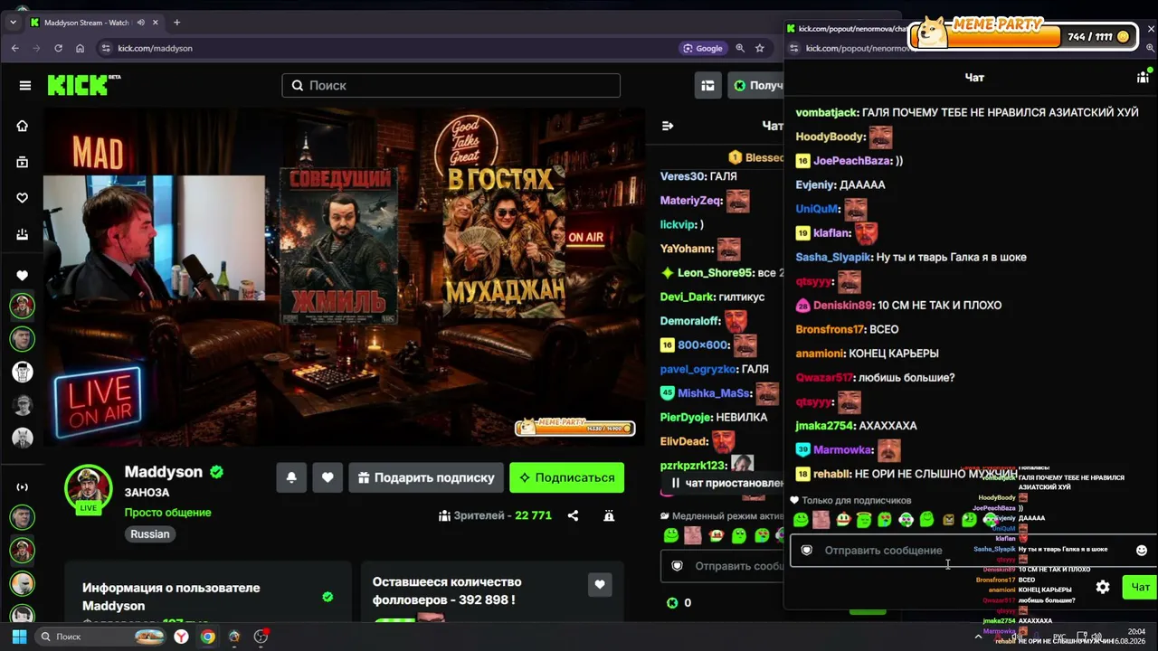Share the stream with the share icon
This screenshot has height=651, width=1158.
pos(573,515)
